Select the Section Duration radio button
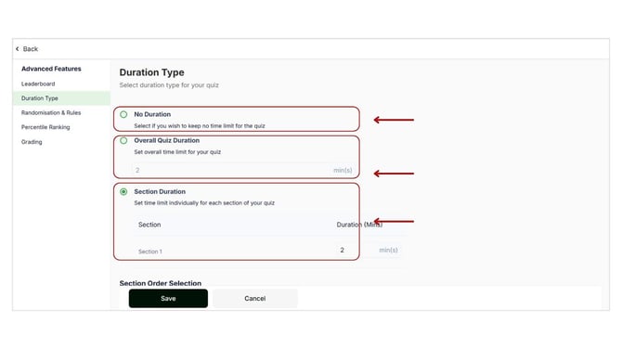This screenshot has height=349, width=622. point(123,191)
